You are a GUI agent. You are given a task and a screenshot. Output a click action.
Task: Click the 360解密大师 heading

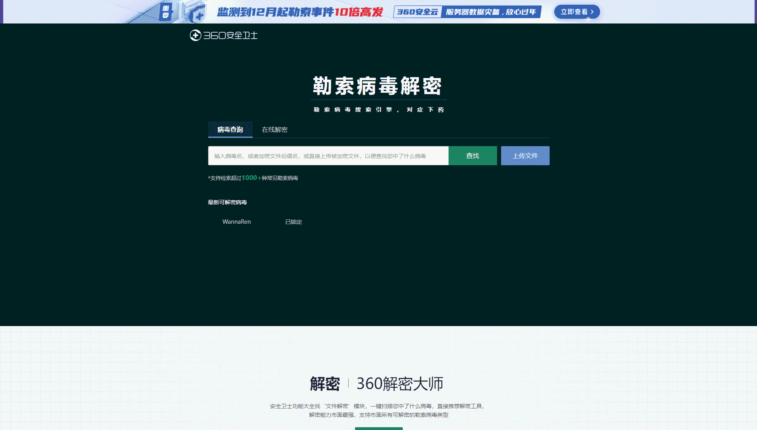pos(400,384)
